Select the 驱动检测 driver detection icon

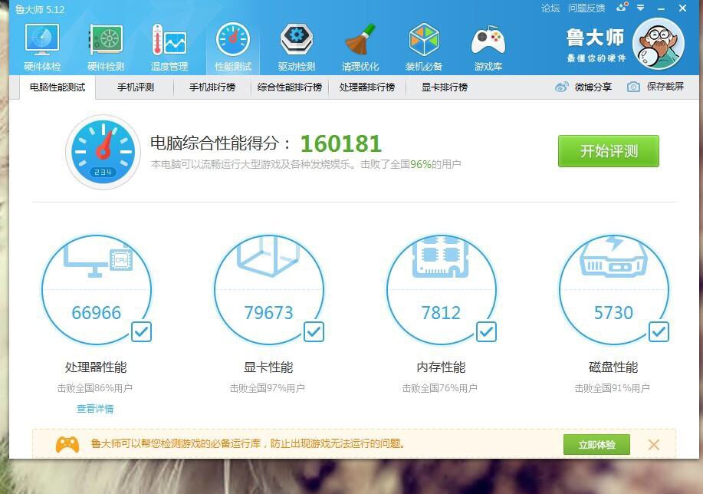click(297, 41)
